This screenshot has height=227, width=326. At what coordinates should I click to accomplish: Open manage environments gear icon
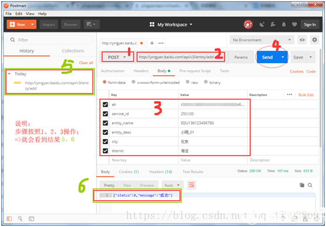pyautogui.click(x=314, y=40)
